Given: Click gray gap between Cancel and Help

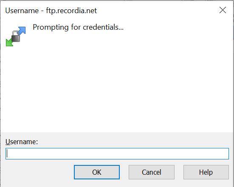Looking at the screenshot, I should 179,172.
